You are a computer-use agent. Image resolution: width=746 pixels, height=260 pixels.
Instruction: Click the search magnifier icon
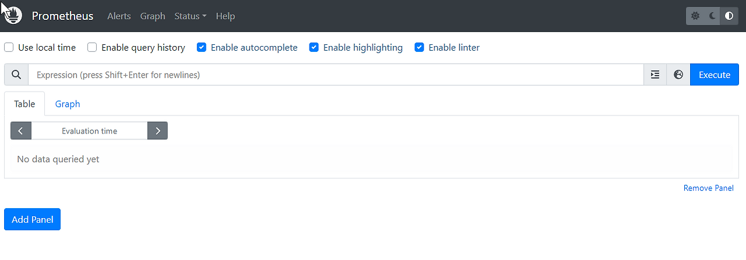16,75
